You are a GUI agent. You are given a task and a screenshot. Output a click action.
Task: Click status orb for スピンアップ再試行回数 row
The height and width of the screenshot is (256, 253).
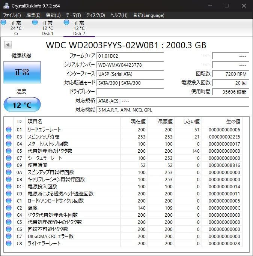click(9, 172)
